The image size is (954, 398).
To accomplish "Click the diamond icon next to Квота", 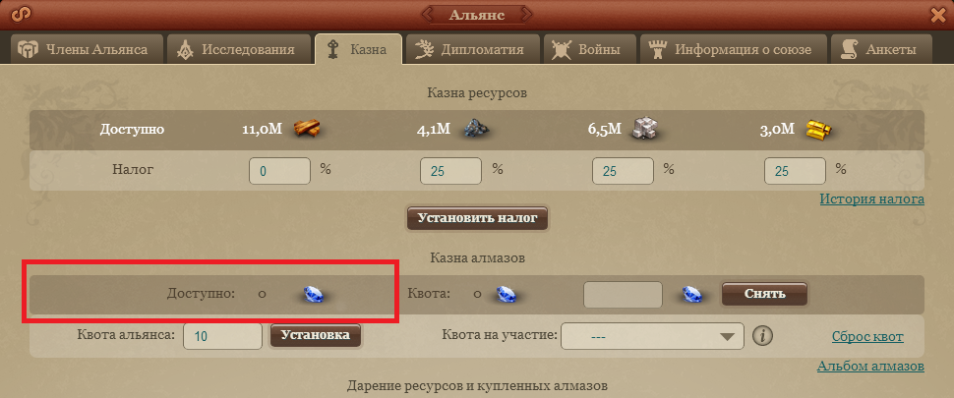I will point(505,294).
